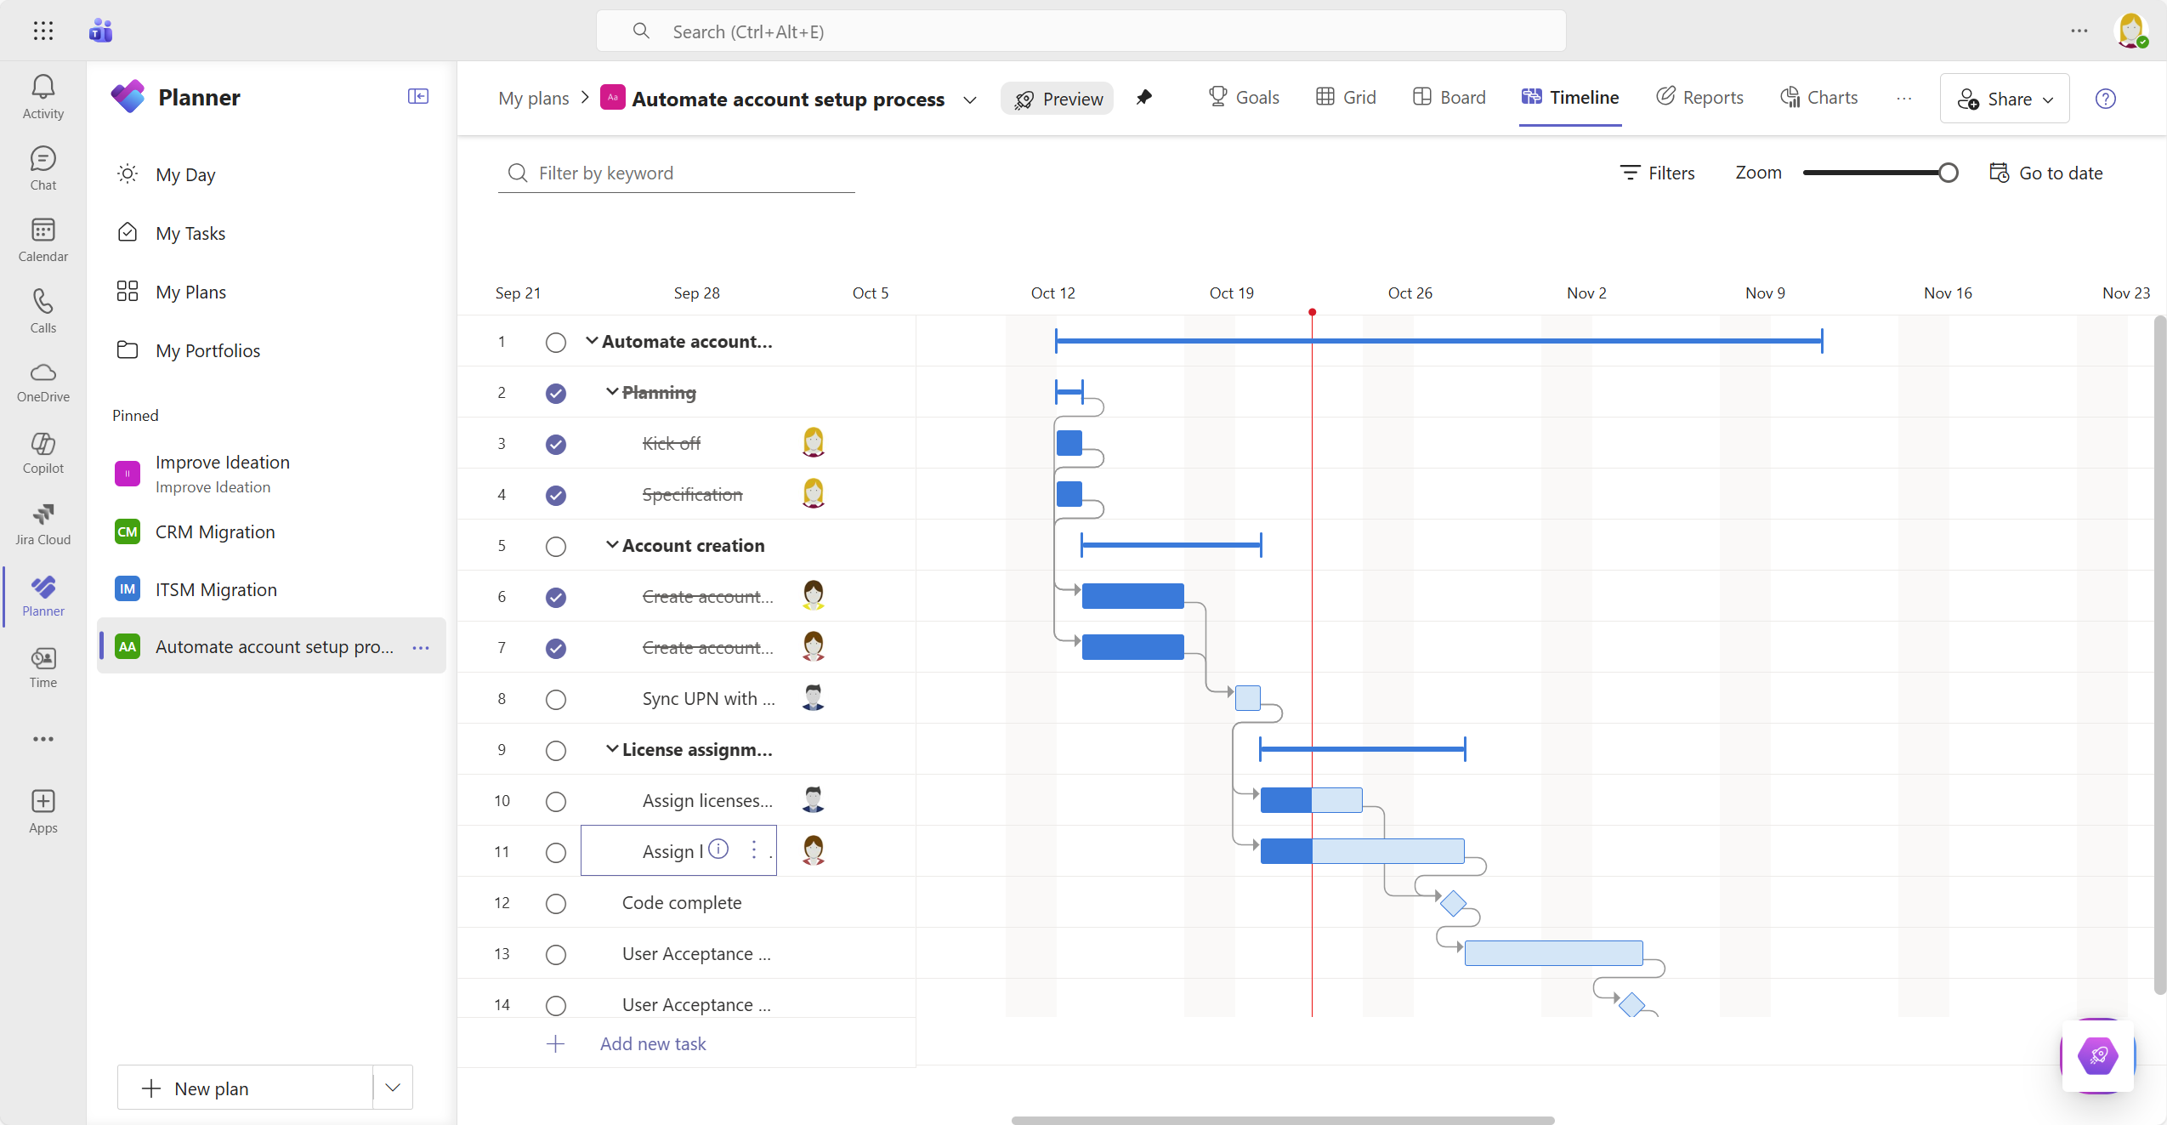Screen dimensions: 2167x1125
Task: Mark Code complete task as done
Action: 555,903
